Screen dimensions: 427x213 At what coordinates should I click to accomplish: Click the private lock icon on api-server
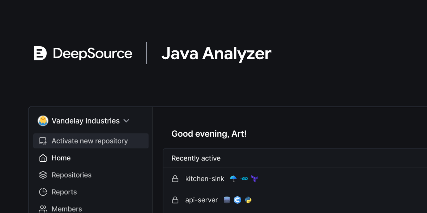[175, 200]
